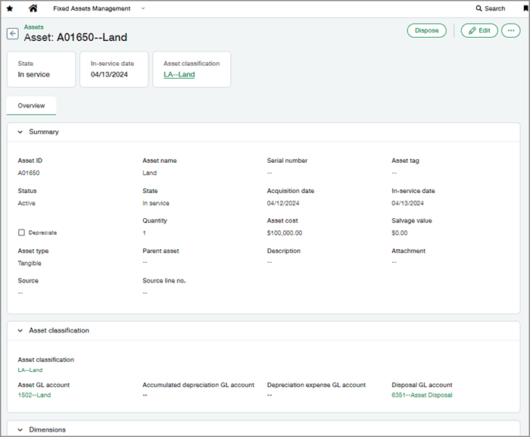Image resolution: width=530 pixels, height=437 pixels.
Task: Click the asset ID value A01650
Action: pyautogui.click(x=29, y=173)
